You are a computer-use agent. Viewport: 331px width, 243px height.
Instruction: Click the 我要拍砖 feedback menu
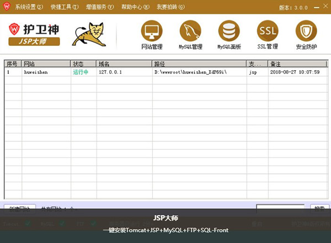click(x=170, y=8)
